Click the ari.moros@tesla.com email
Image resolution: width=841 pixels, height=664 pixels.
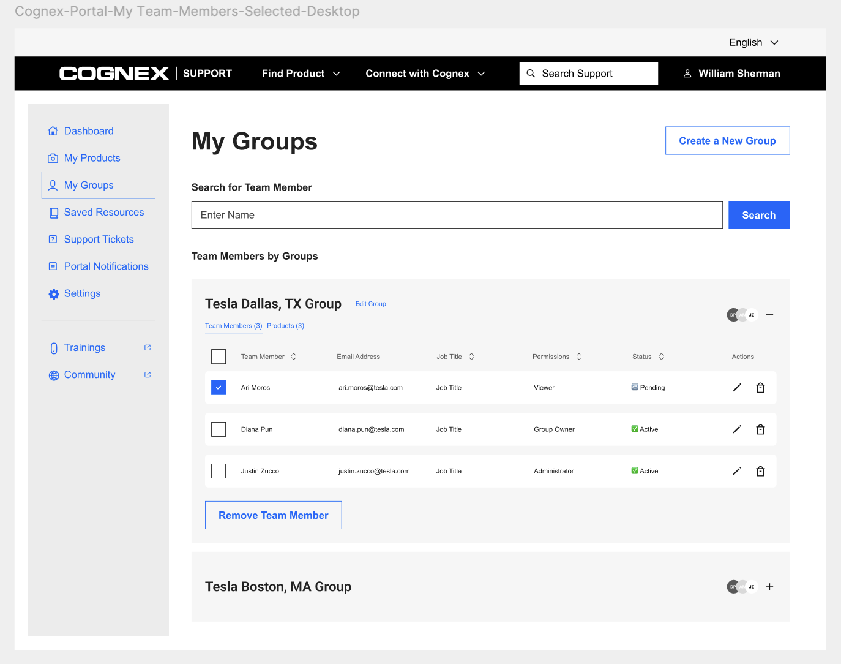pos(371,388)
